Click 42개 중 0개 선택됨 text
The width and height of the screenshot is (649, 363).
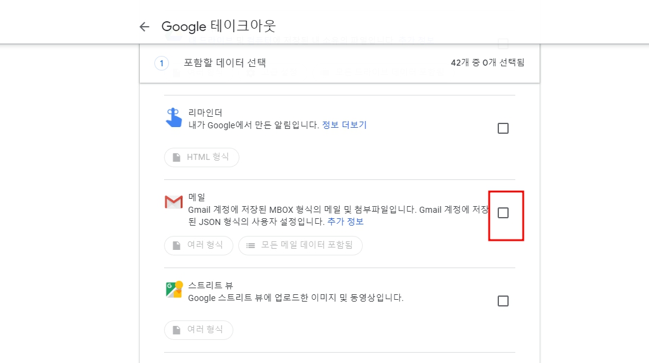coord(487,63)
